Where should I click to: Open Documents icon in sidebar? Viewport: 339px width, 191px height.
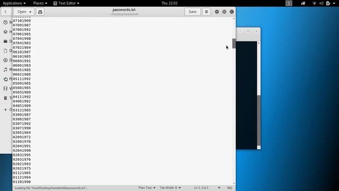(x=5, y=51)
